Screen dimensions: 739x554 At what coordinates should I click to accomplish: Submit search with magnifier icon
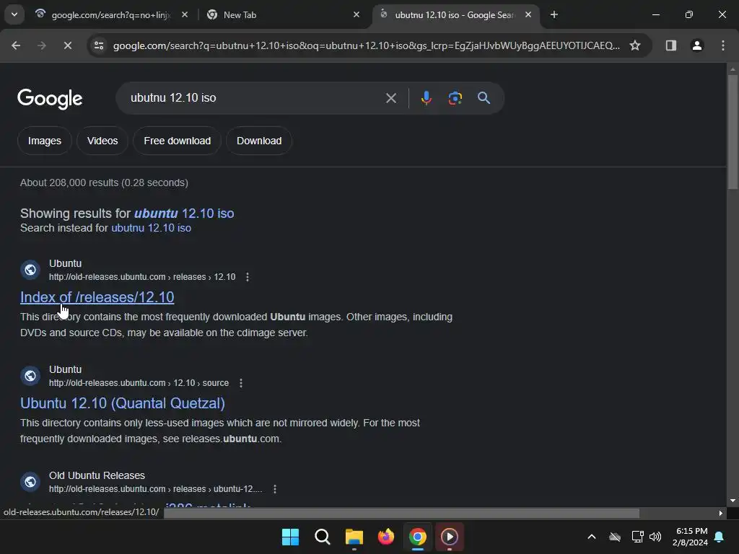(x=484, y=98)
